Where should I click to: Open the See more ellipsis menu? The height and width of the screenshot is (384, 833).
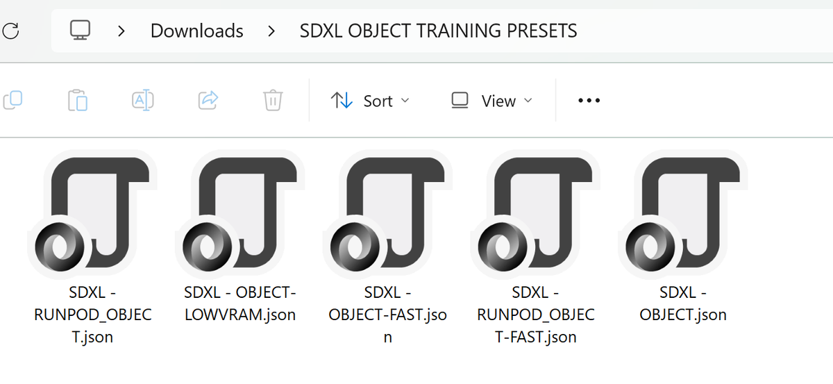click(589, 101)
